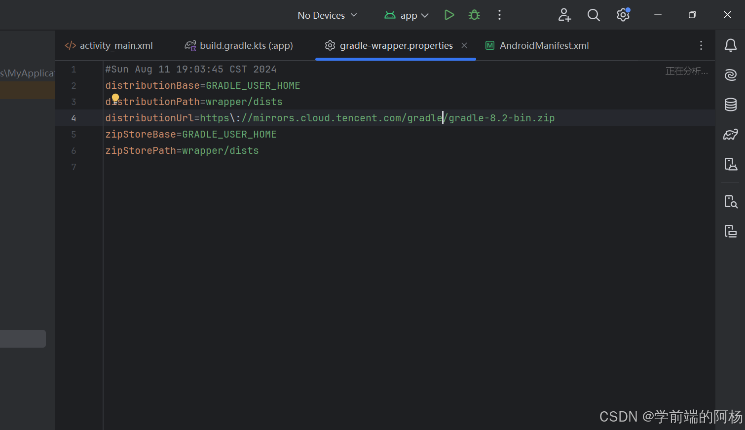Image resolution: width=745 pixels, height=430 pixels.
Task: Open the spiral AI assistant tool window
Action: [x=730, y=75]
